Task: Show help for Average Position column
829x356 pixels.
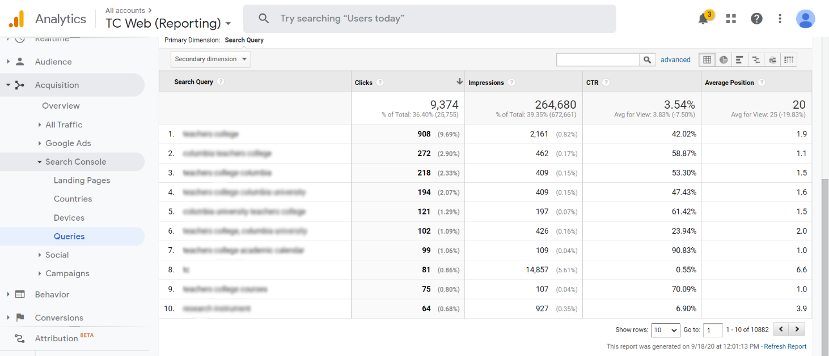Action: tap(762, 82)
